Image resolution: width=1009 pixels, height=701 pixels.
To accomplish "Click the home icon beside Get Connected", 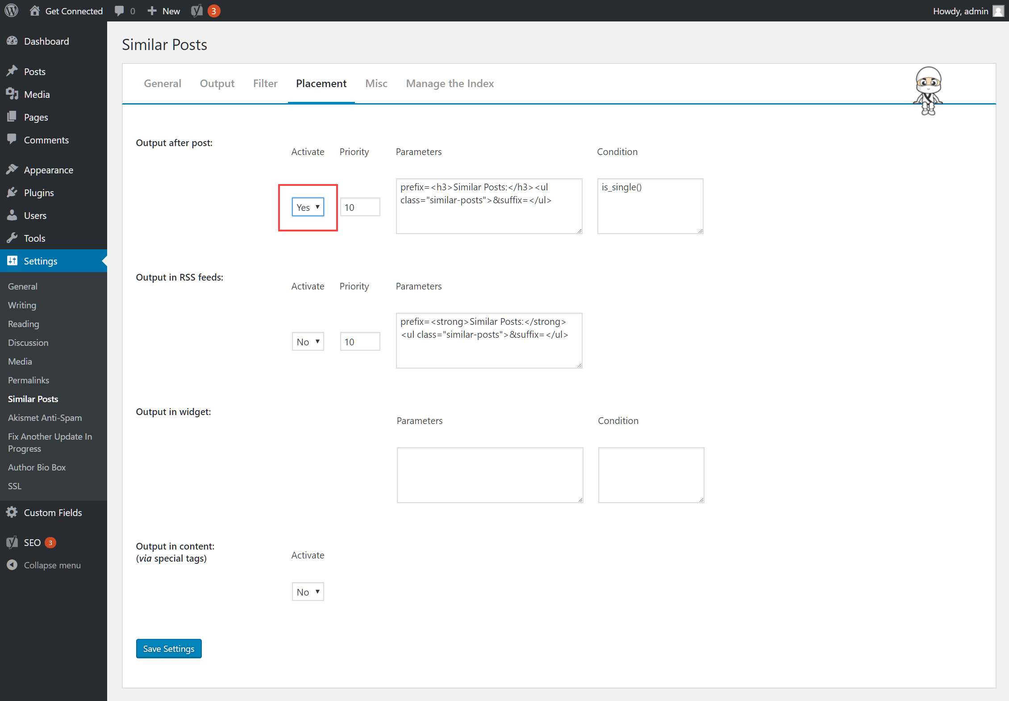I will tap(34, 11).
